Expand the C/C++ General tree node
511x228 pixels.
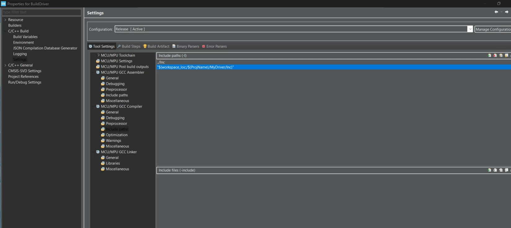click(x=5, y=65)
